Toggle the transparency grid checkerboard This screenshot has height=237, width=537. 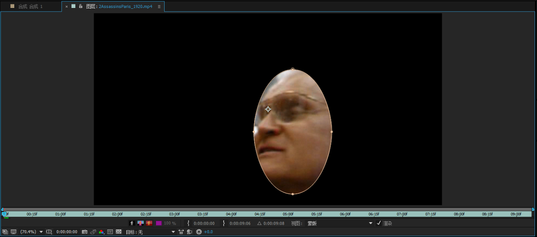coord(119,232)
